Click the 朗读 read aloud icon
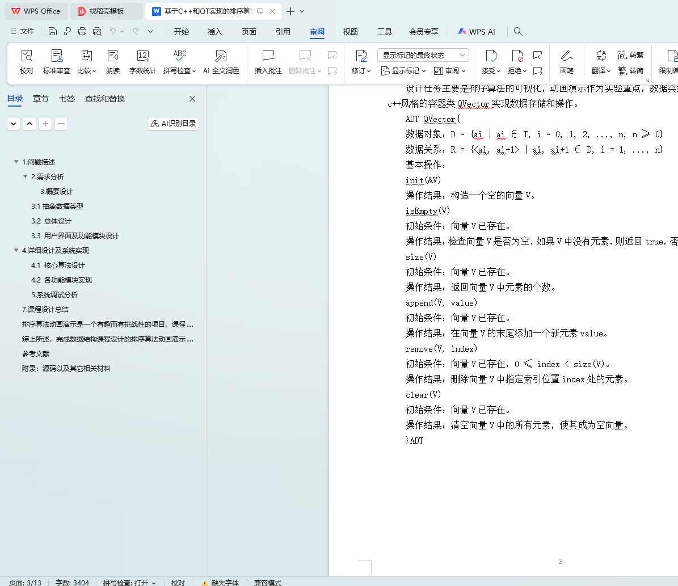678x586 pixels. (113, 56)
